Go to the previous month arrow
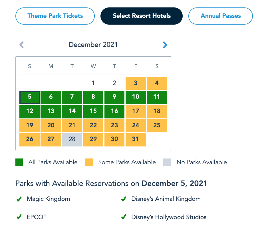This screenshot has width=266, height=230. (21, 45)
